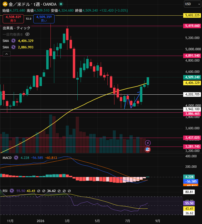Click the 一目均衡表 indicator label
202x224 pixels.
pyautogui.click(x=13, y=34)
